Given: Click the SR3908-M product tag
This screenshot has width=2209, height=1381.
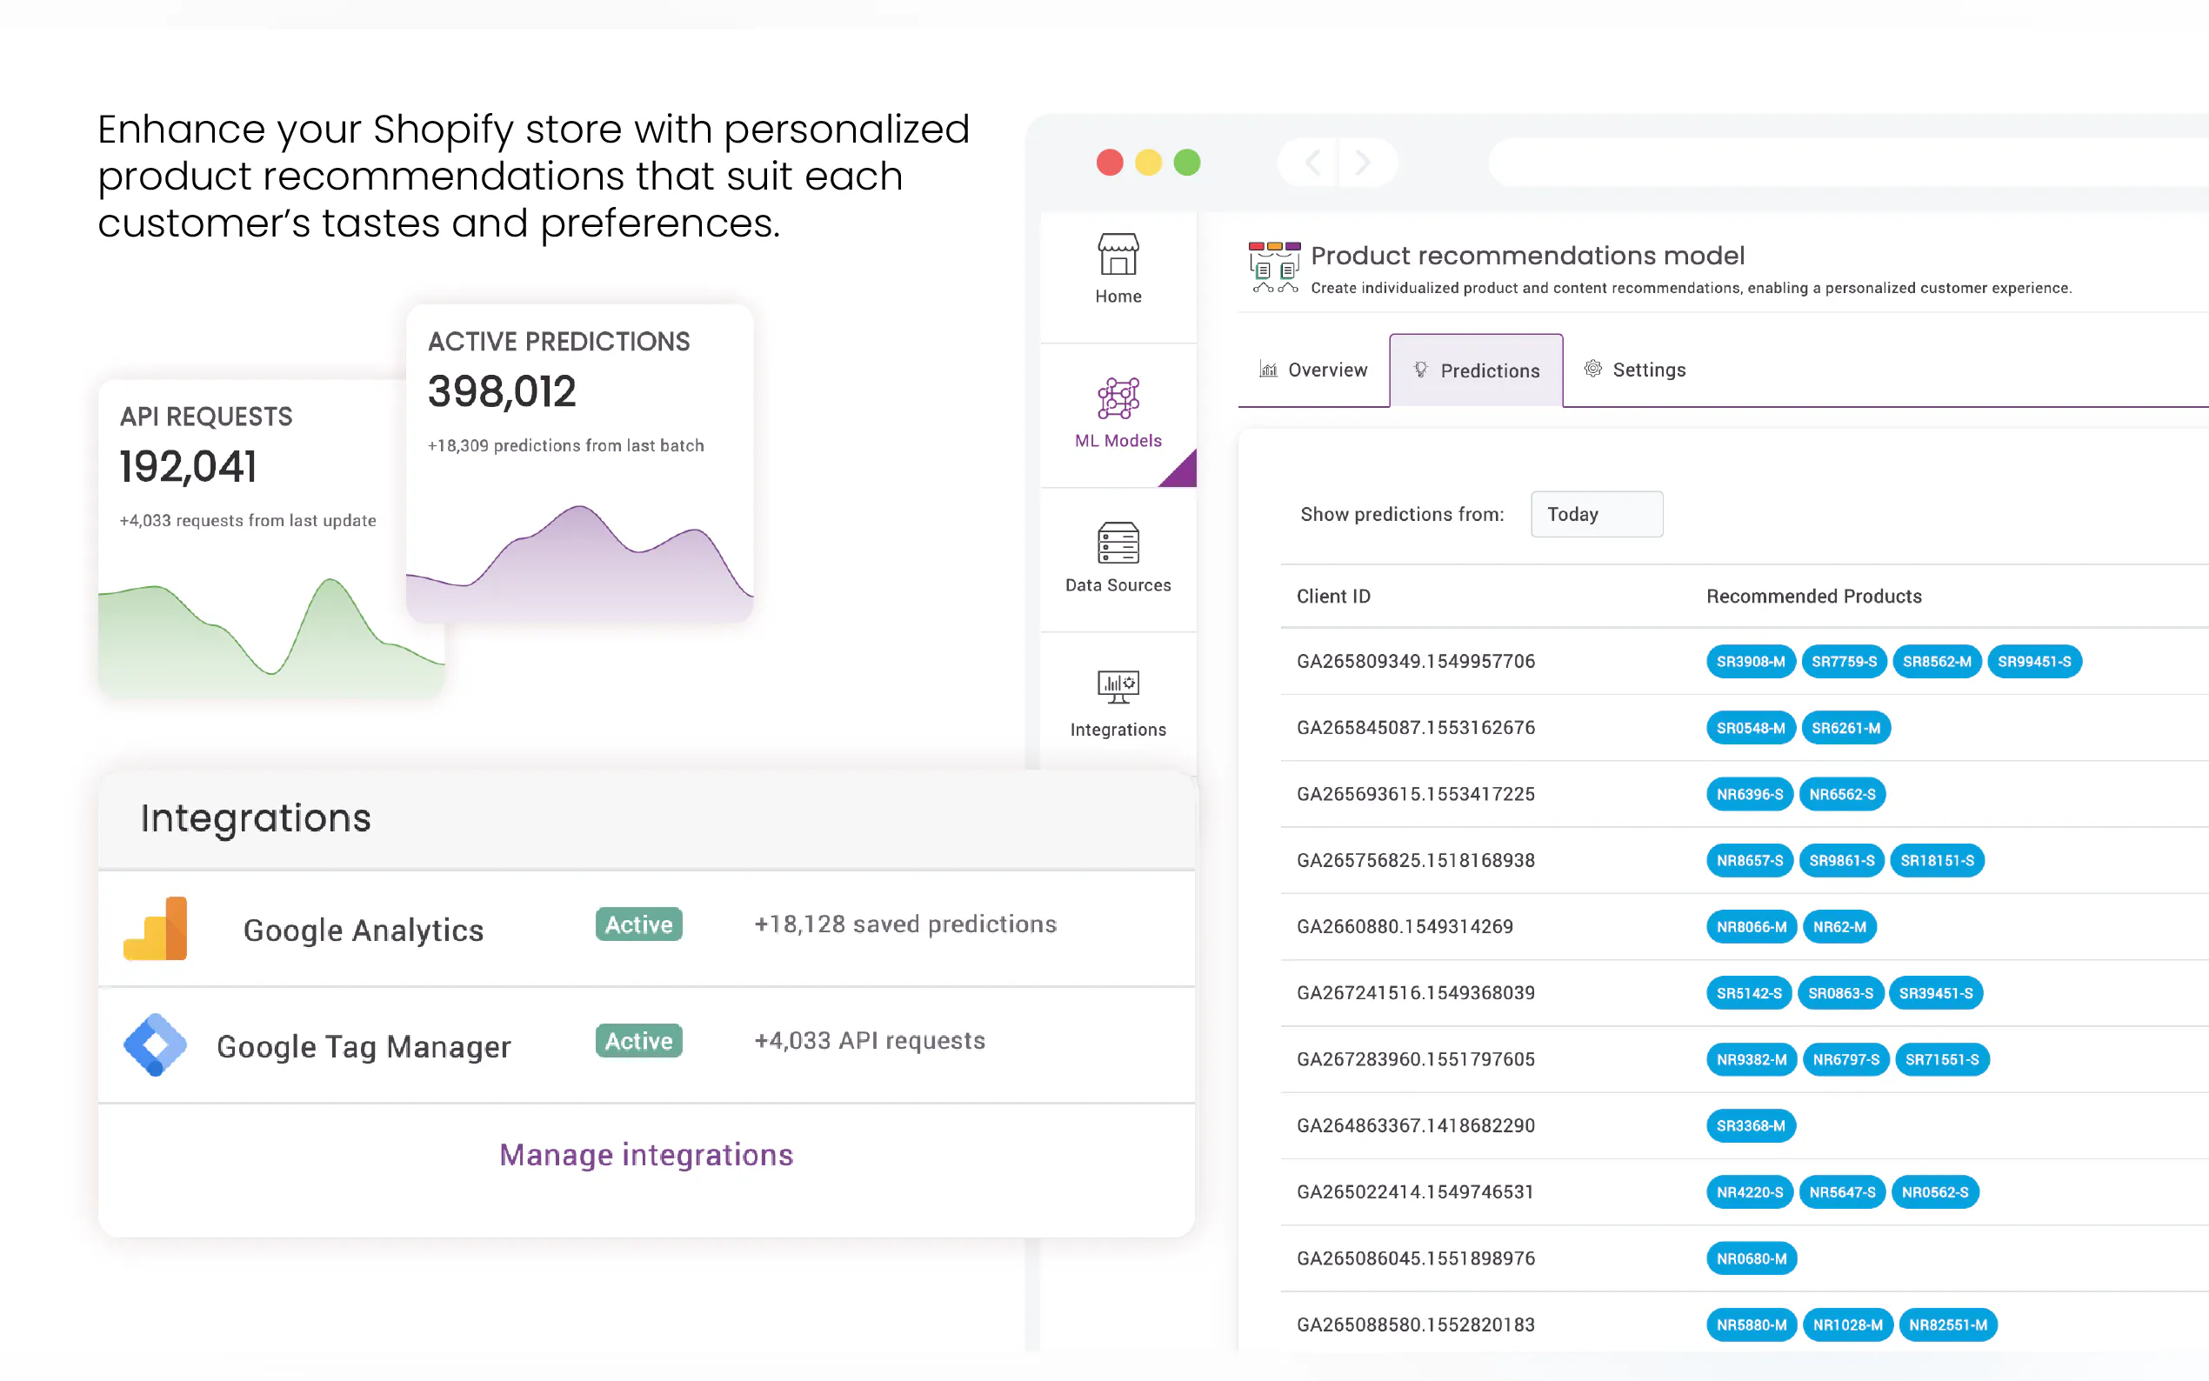Looking at the screenshot, I should (x=1751, y=661).
